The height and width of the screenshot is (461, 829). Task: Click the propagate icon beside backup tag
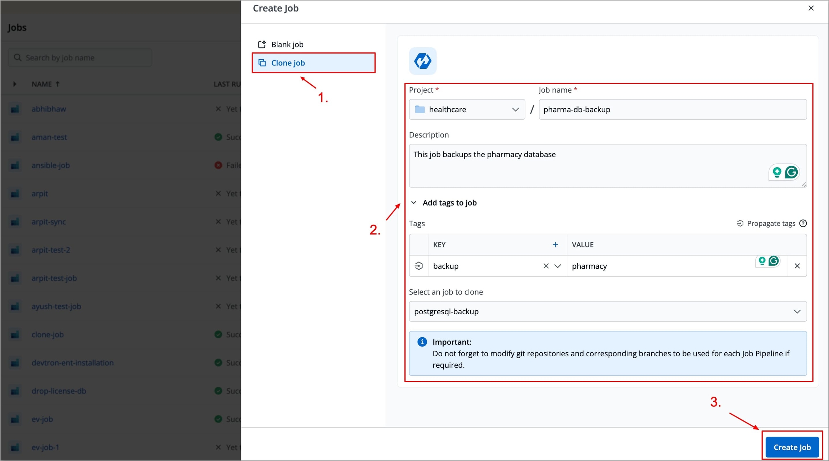coord(418,266)
